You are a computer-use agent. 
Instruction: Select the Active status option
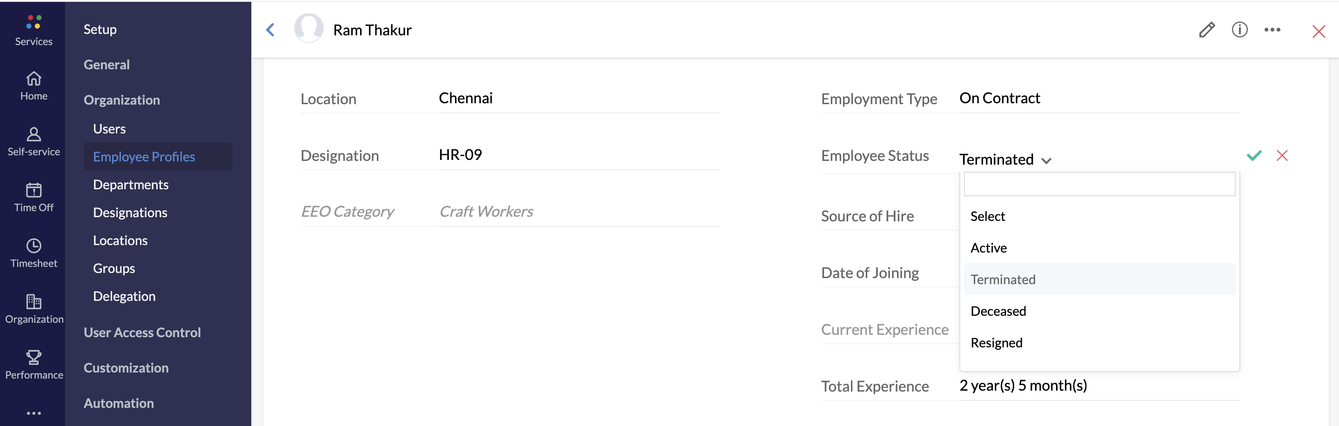coord(989,248)
